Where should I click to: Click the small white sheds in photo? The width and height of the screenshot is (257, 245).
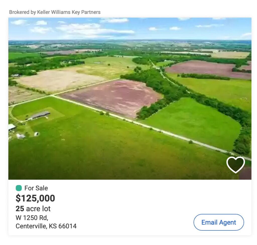tap(21, 136)
